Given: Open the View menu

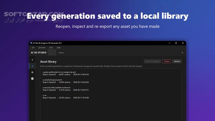Looking at the screenshot, I should coord(51,48).
